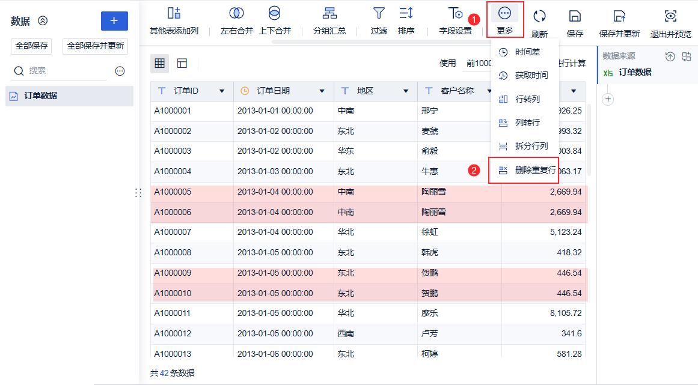
Task: Click 保存并更新 in the toolbar
Action: (619, 23)
